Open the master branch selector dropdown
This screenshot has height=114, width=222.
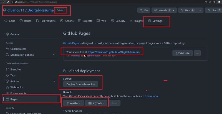tap(74, 103)
